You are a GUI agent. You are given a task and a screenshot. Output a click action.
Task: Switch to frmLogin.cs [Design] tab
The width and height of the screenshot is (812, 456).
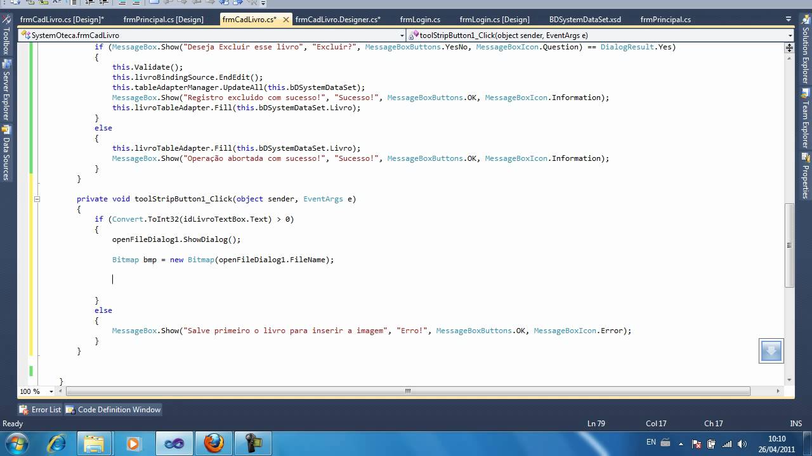click(x=494, y=20)
